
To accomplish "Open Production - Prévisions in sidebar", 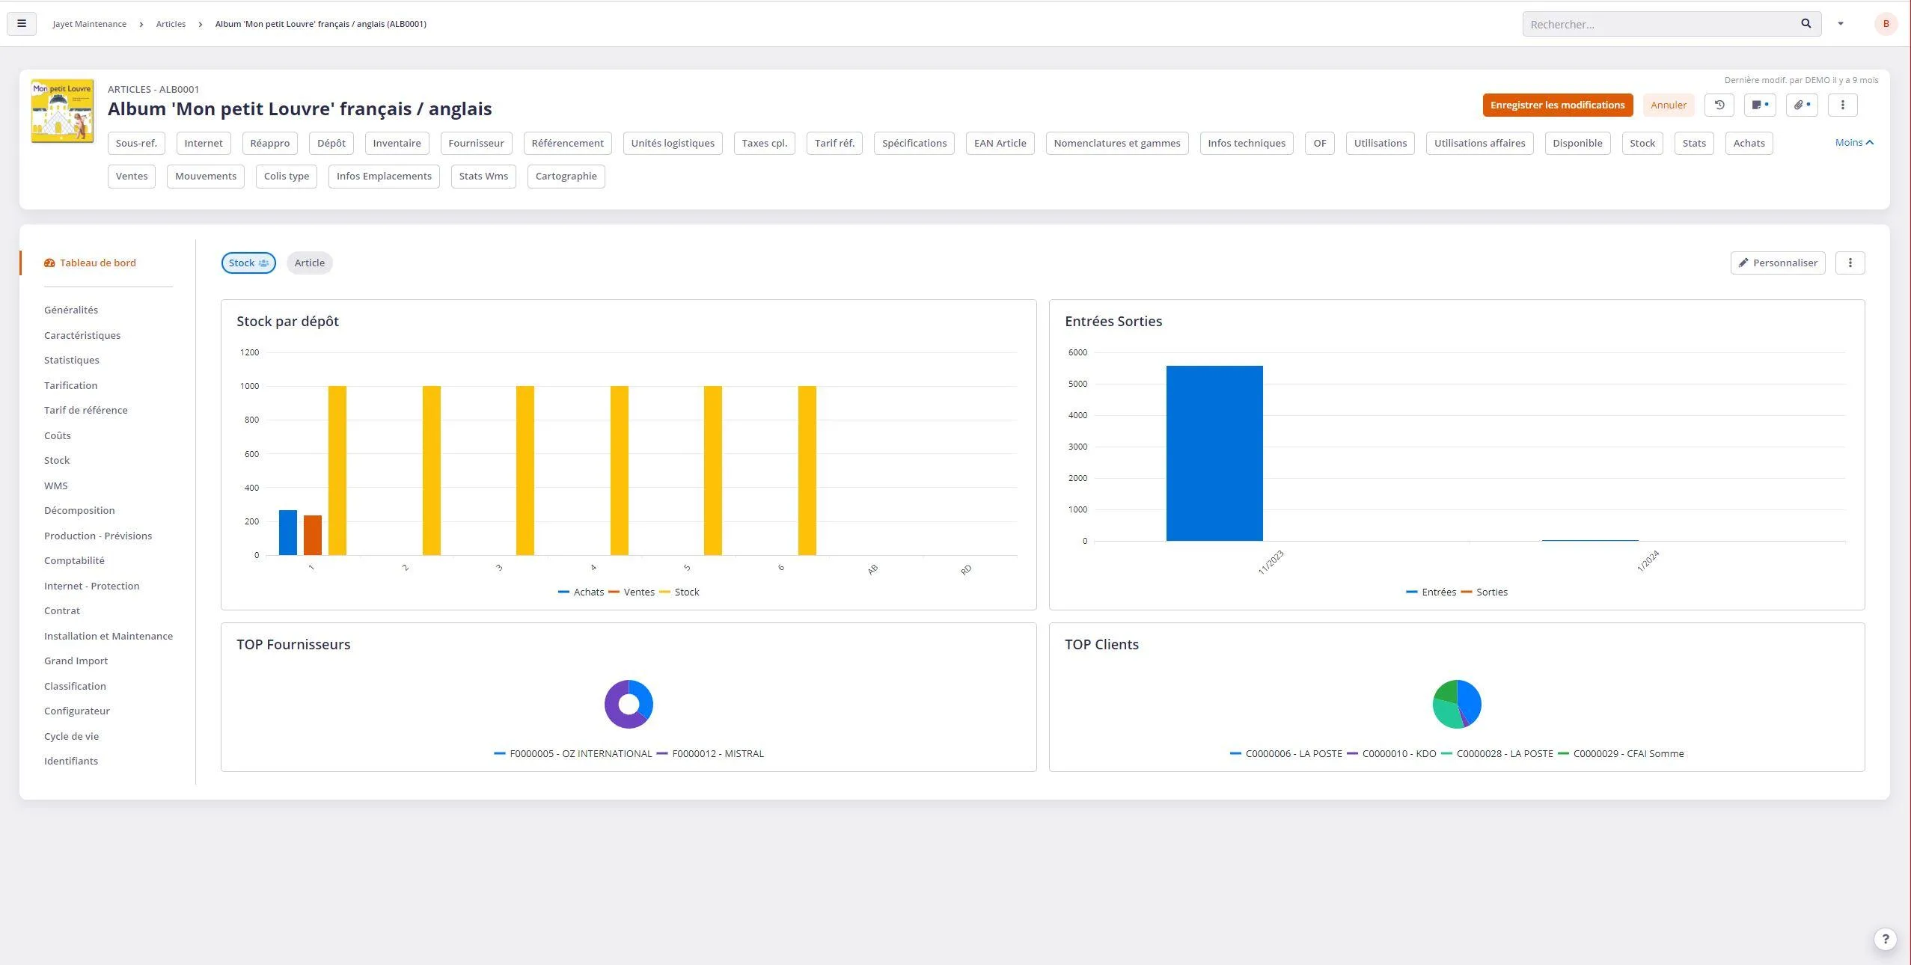I will tap(98, 536).
